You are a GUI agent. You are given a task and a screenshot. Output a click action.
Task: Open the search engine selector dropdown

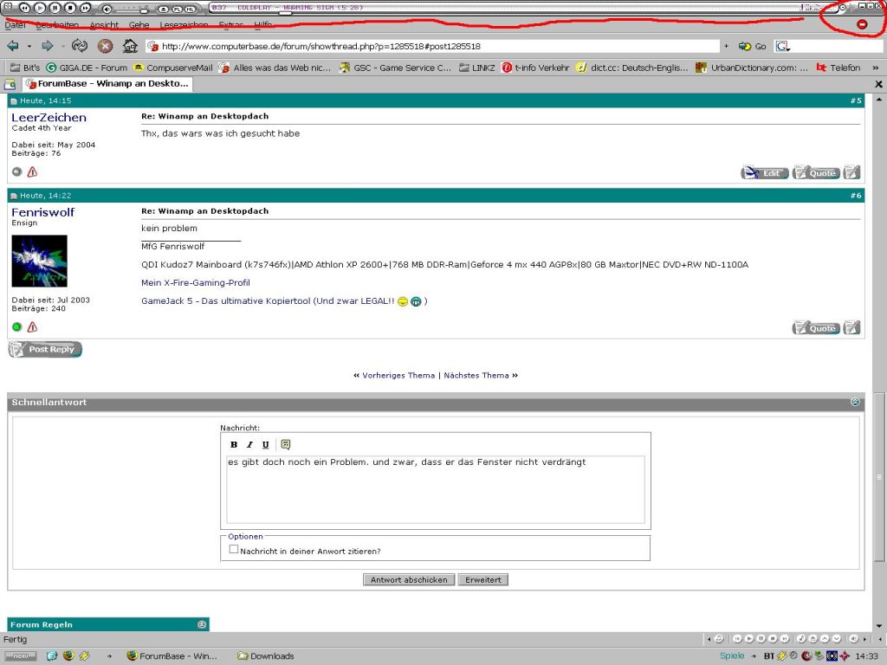[783, 47]
